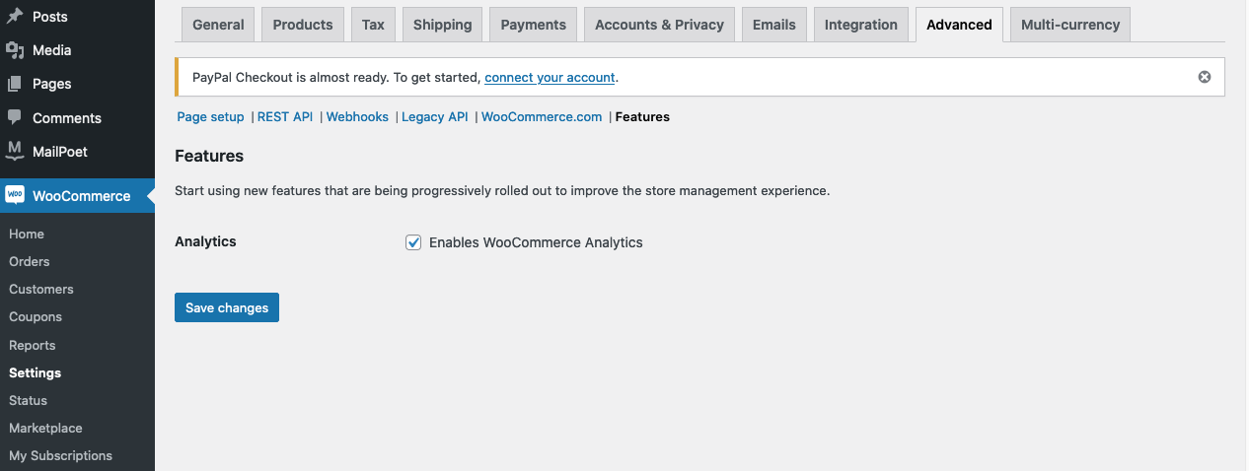The height and width of the screenshot is (471, 1249).
Task: Open the Payments tab
Action: [x=534, y=25]
